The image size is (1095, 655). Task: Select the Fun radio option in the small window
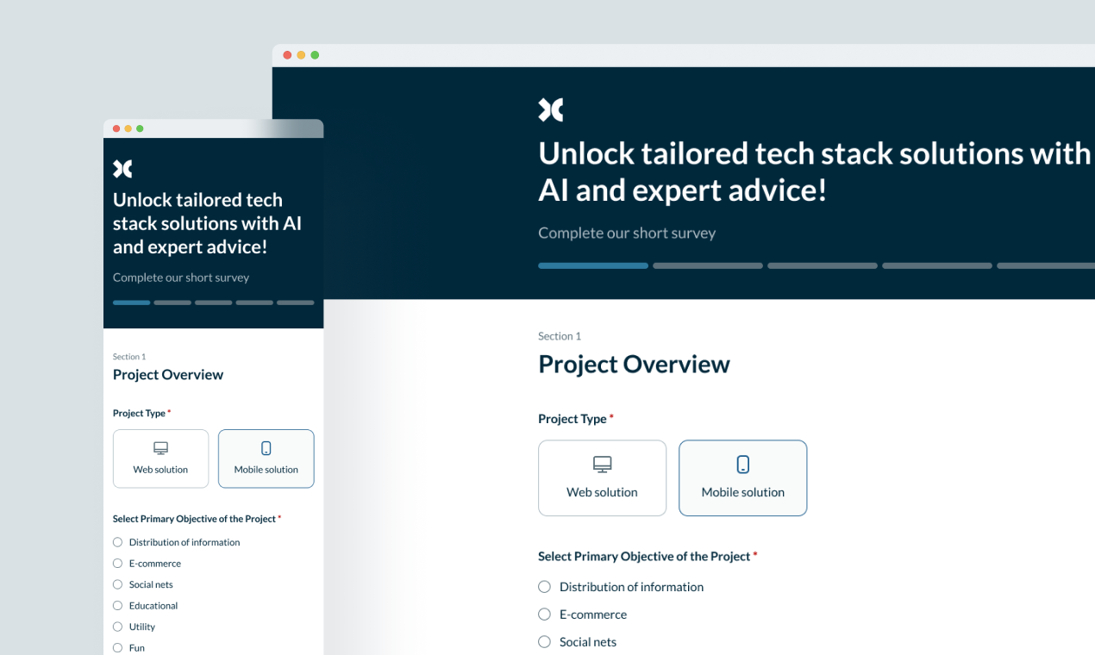[x=117, y=647]
